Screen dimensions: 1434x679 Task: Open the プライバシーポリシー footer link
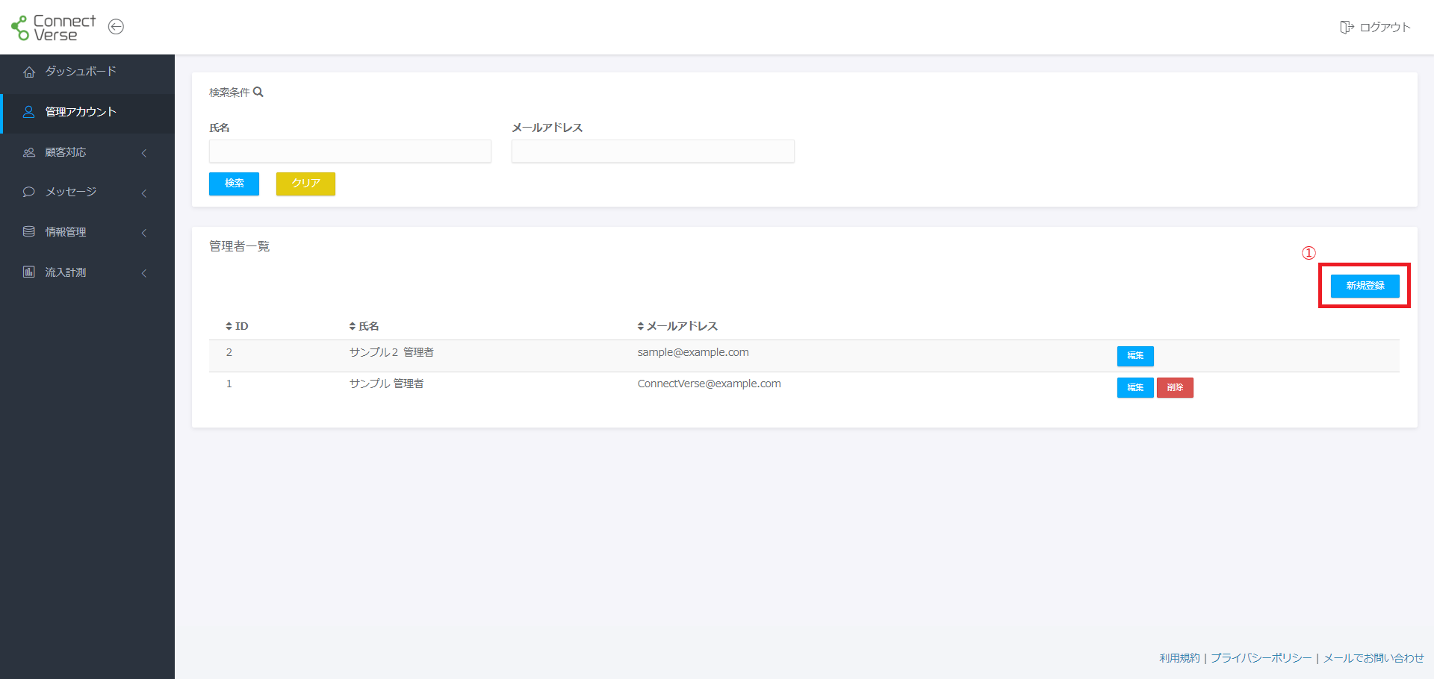1261,658
